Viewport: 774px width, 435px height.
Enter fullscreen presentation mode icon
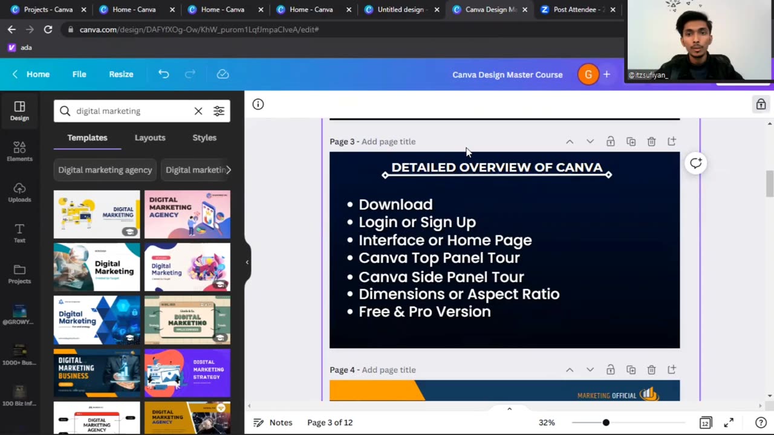click(x=729, y=422)
